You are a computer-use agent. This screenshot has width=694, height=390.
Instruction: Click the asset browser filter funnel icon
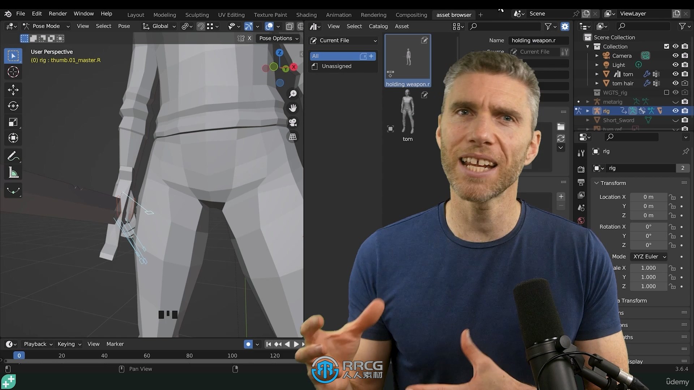pos(548,26)
